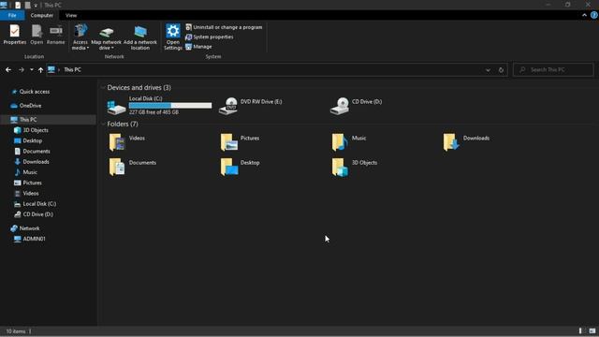Open Pictures in the sidebar
599x337 pixels.
click(32, 183)
